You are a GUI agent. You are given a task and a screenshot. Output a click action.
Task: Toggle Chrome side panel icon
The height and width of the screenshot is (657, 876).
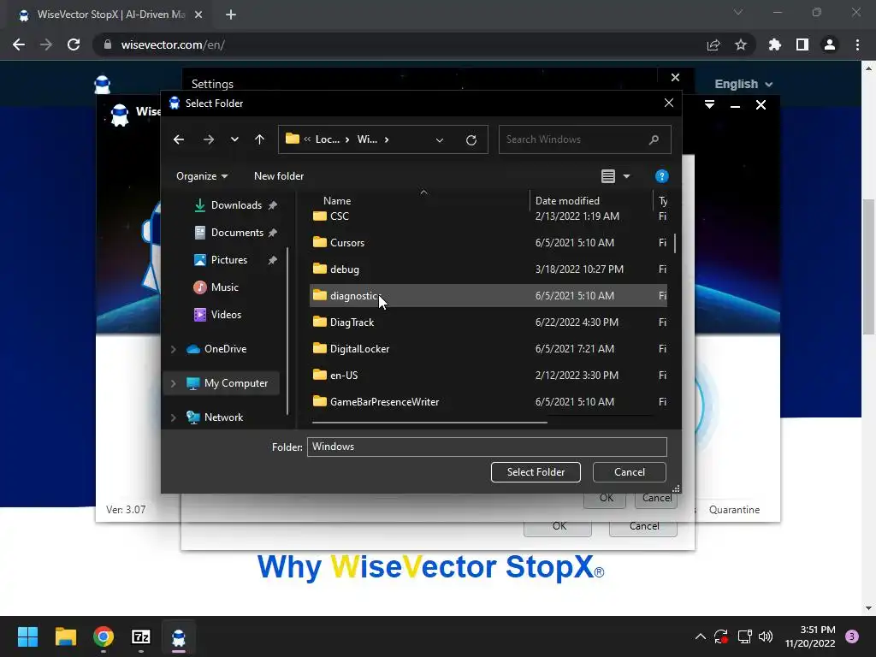coord(802,44)
